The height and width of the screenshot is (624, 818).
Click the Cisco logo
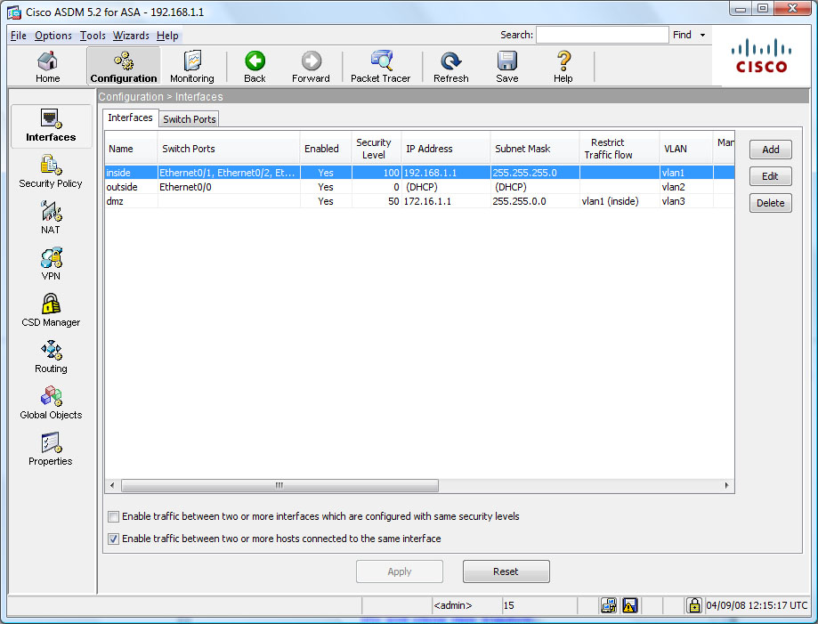(761, 56)
